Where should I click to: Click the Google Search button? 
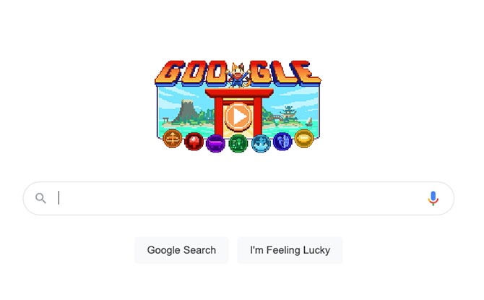tap(181, 250)
